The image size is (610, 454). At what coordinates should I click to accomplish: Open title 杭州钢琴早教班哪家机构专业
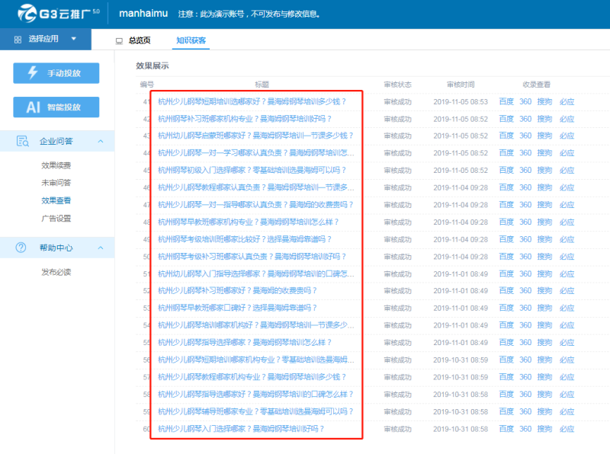click(x=249, y=222)
